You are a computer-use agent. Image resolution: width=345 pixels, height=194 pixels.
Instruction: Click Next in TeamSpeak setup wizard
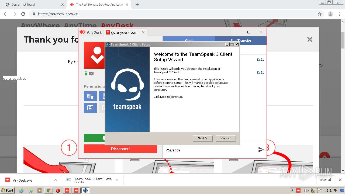(203, 138)
